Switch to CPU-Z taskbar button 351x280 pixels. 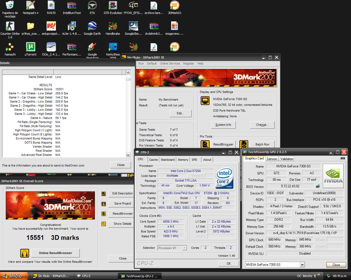click(x=96, y=276)
